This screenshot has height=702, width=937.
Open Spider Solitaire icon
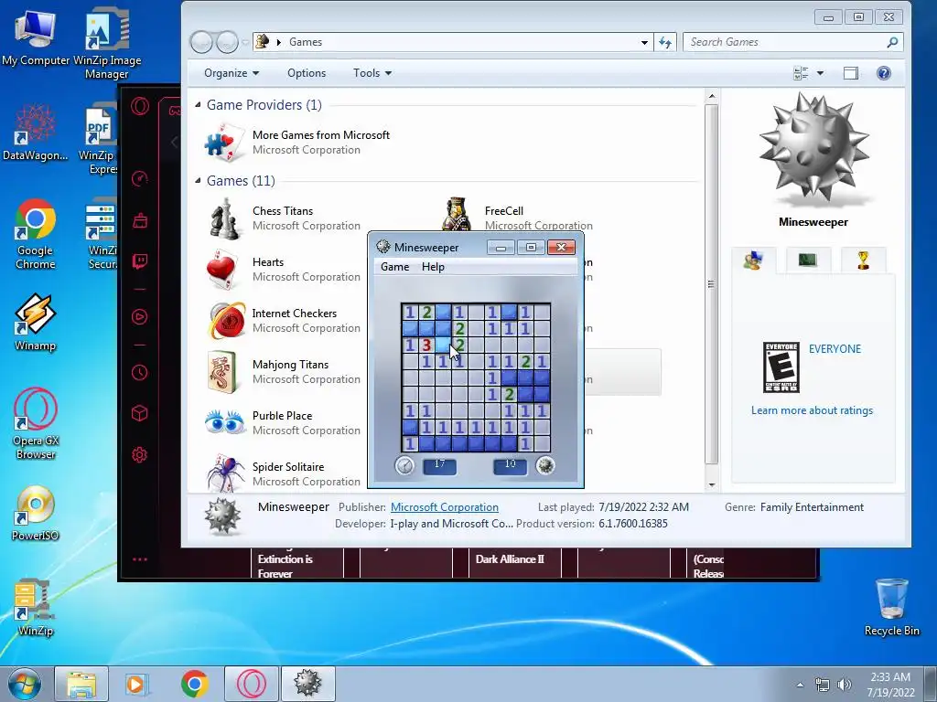[x=225, y=473]
